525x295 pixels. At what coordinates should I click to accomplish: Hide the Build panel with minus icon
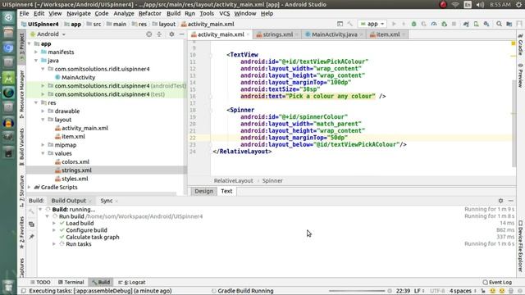(x=510, y=201)
